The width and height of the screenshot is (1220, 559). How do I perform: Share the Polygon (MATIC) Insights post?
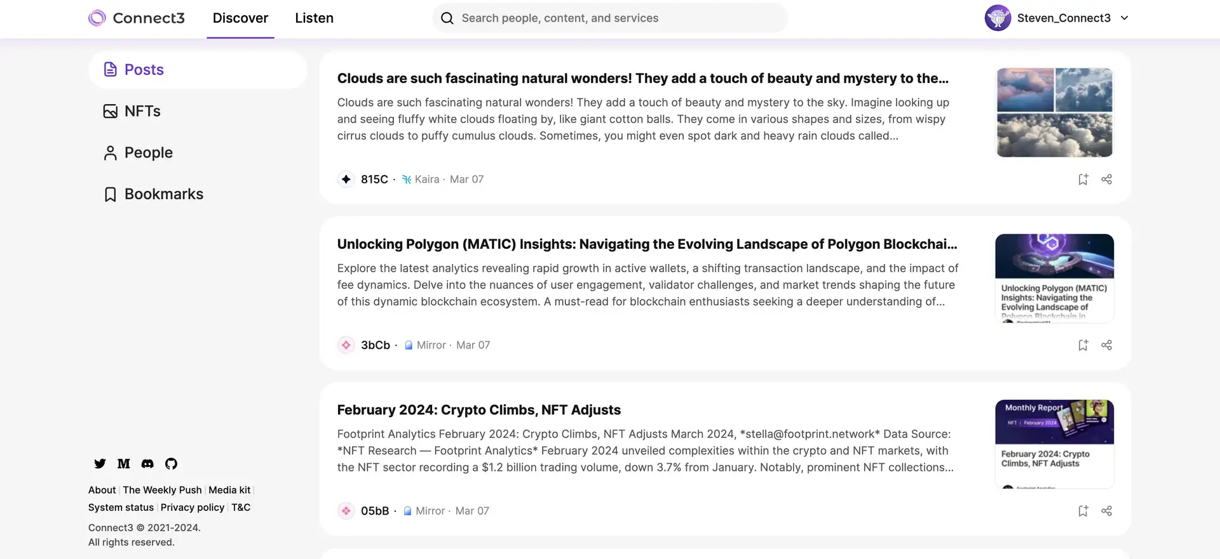(1106, 345)
